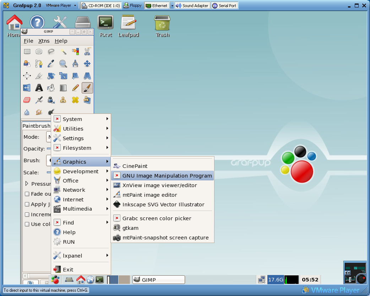This screenshot has width=370, height=296.
Task: Click the GIMP taskbar window button
Action: 159,280
